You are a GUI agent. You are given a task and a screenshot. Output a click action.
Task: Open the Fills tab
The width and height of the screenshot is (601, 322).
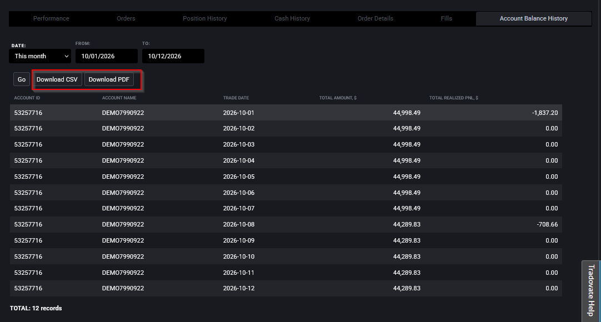pyautogui.click(x=446, y=18)
